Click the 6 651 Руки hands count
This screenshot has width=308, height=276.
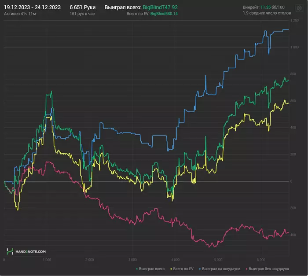(x=82, y=7)
